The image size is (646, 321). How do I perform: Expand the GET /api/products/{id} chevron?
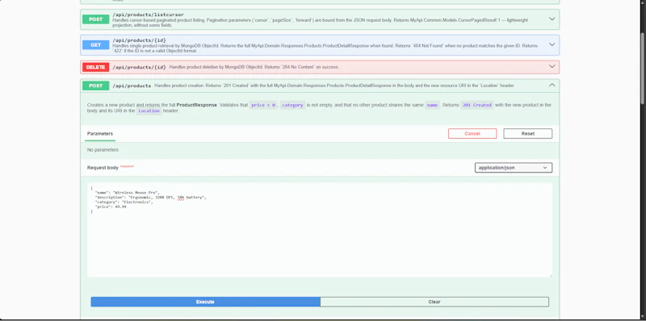click(x=552, y=44)
